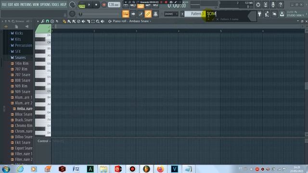Open the OPTIONS menu
308x173 pixels.
[45, 4]
